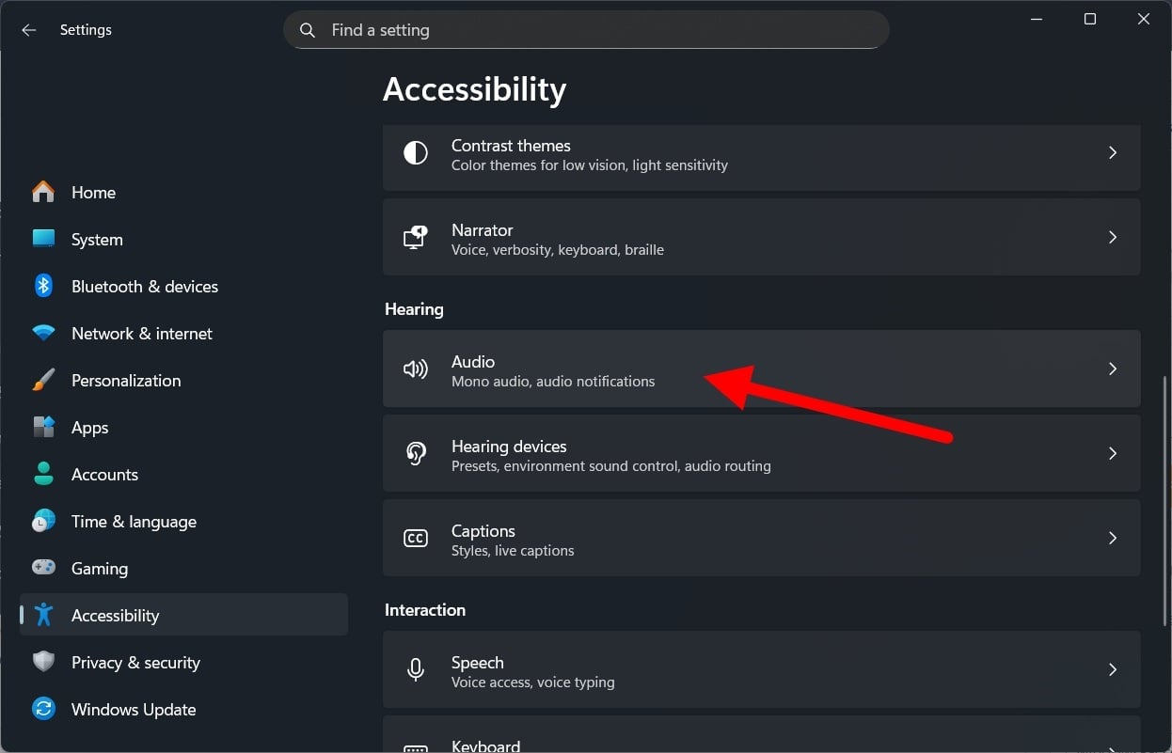Click 'Presets, environment sound control, audio routing' text
The image size is (1172, 753).
point(611,466)
